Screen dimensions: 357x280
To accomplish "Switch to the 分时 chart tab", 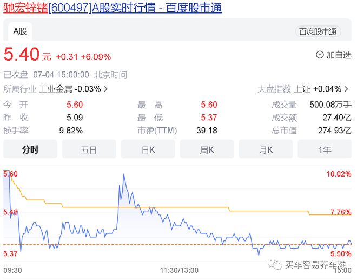I will click(x=30, y=149).
